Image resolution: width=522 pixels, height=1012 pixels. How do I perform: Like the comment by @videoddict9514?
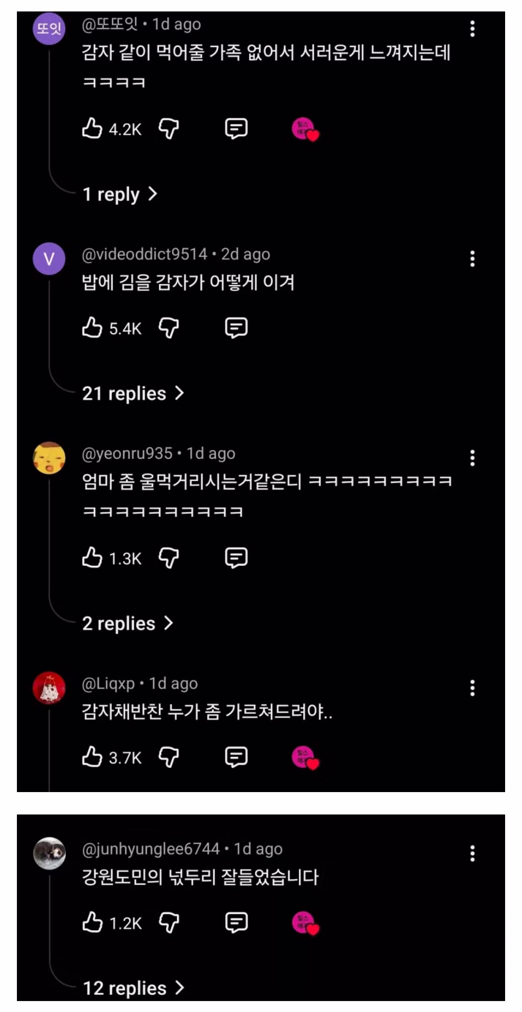click(x=92, y=328)
